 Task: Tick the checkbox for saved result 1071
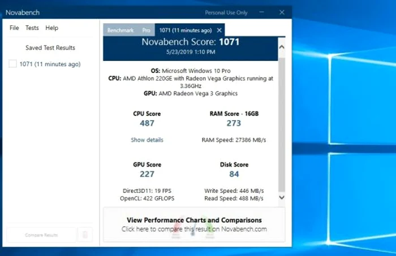12,64
